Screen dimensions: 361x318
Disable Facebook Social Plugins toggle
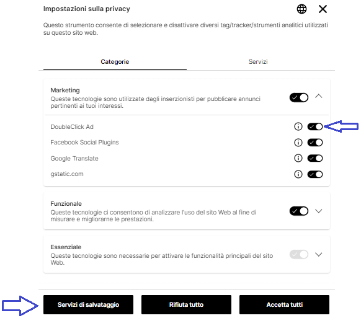click(315, 143)
